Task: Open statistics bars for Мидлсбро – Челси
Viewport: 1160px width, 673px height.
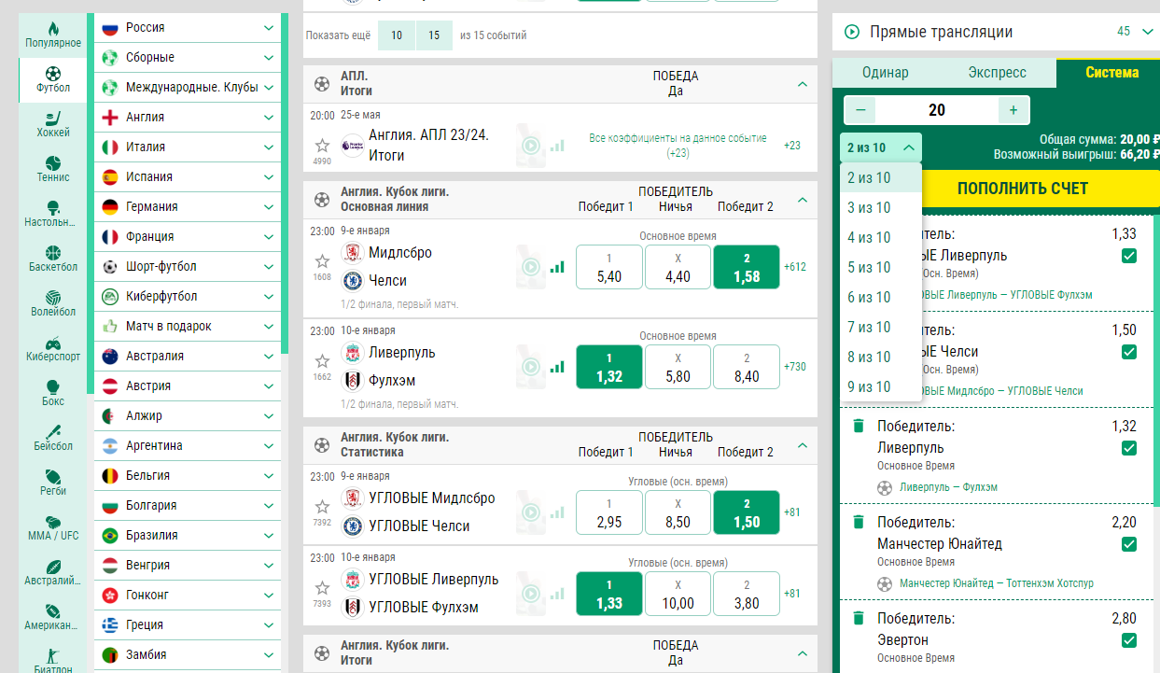Action: [x=557, y=267]
